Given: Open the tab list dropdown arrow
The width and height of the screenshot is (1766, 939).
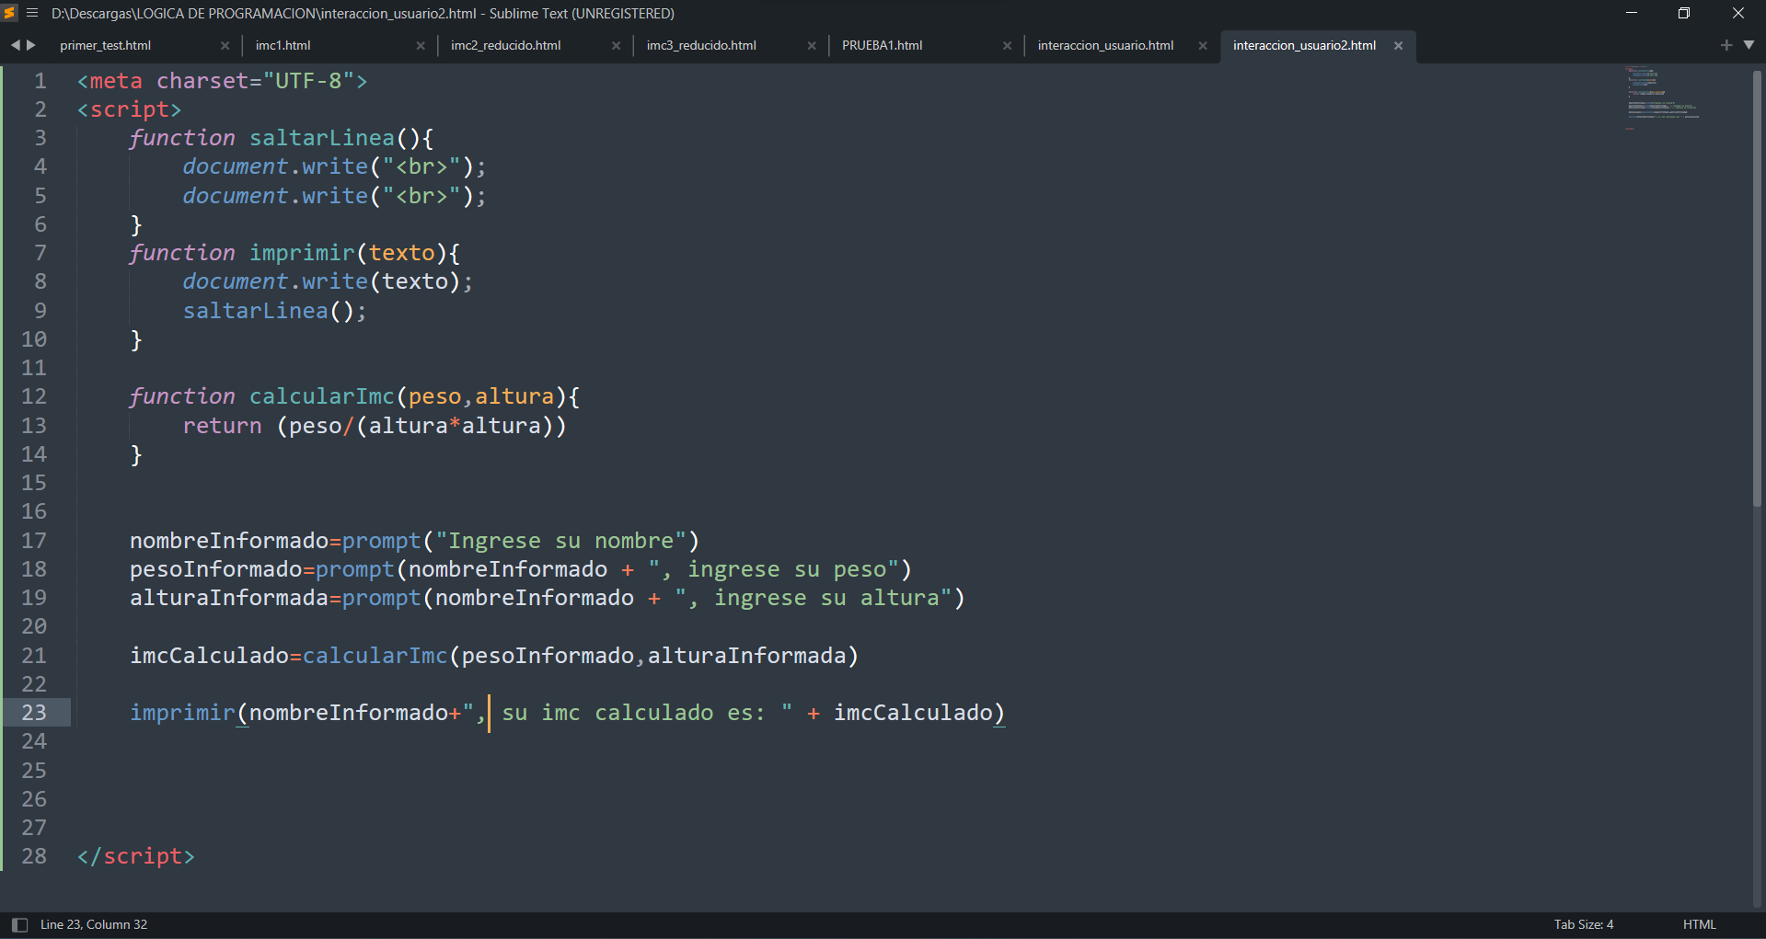Looking at the screenshot, I should [1749, 45].
